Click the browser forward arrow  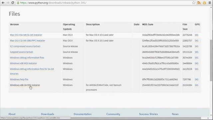click(8, 3)
